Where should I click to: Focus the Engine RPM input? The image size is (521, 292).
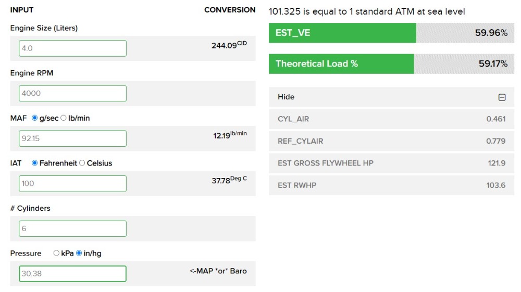(72, 94)
